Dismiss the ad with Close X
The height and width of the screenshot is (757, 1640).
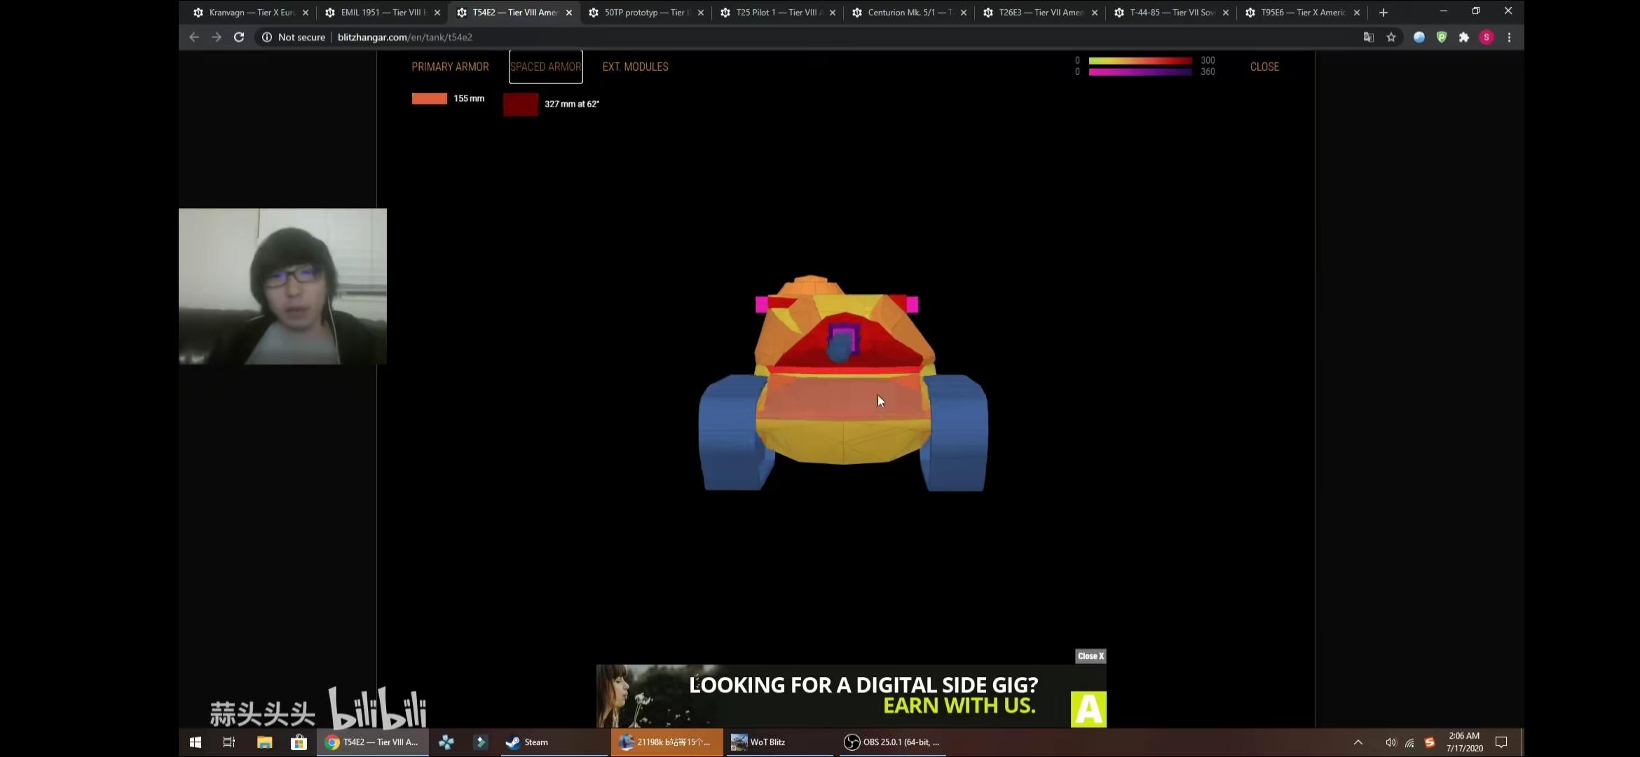click(x=1091, y=656)
